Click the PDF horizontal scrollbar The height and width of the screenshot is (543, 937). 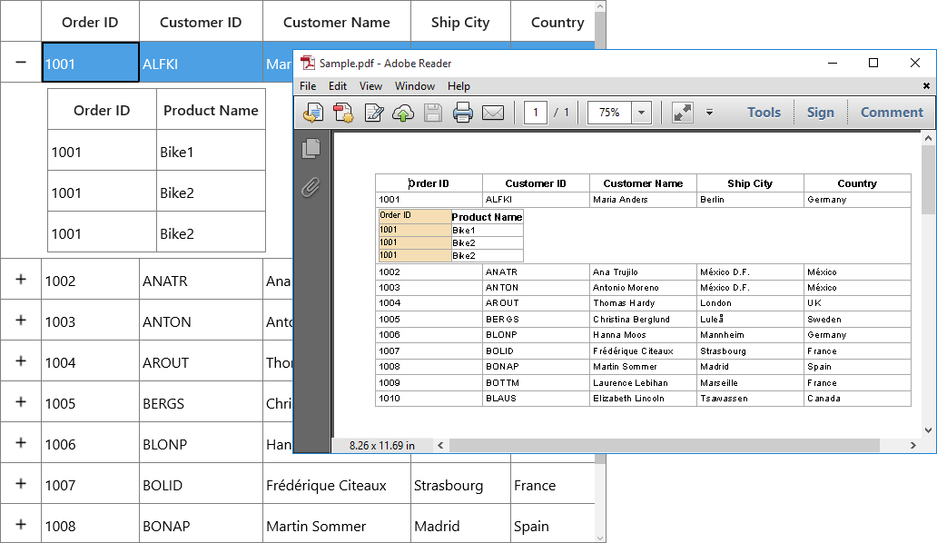click(665, 445)
